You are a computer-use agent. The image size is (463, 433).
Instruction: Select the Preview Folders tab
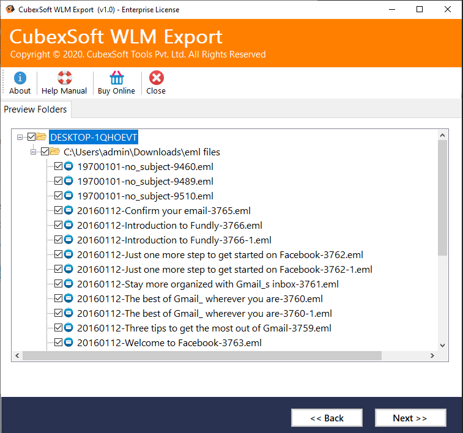coord(36,109)
